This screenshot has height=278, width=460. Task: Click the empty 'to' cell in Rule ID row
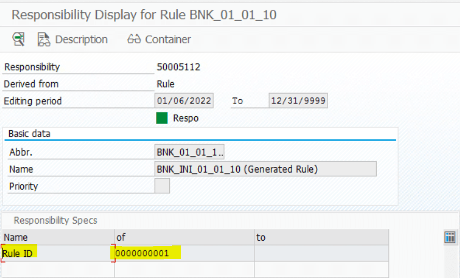322,253
